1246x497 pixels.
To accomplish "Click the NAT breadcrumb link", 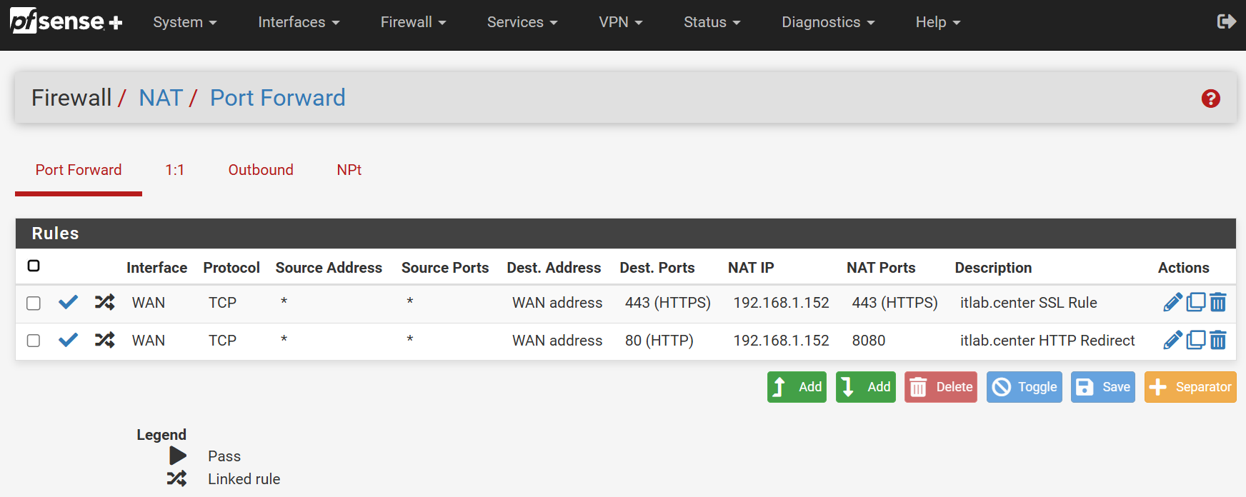I will 161,98.
